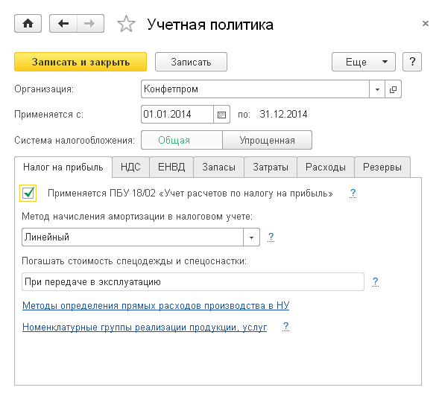Open the Еще dropdown menu

coord(364,62)
